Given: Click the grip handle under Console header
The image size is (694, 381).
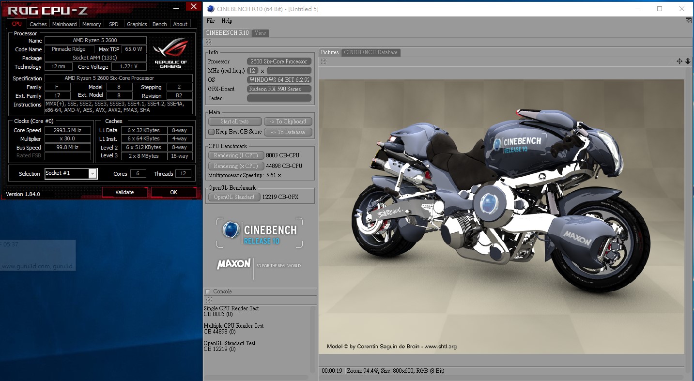Looking at the screenshot, I should click(209, 300).
